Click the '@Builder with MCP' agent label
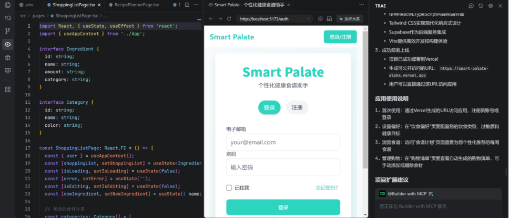 coord(407,193)
